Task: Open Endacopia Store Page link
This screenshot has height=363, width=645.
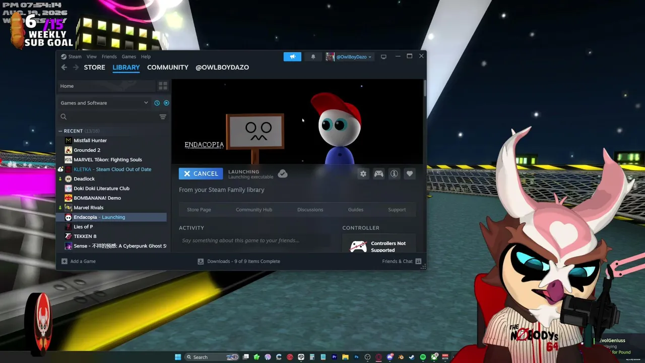Action: coord(199,210)
